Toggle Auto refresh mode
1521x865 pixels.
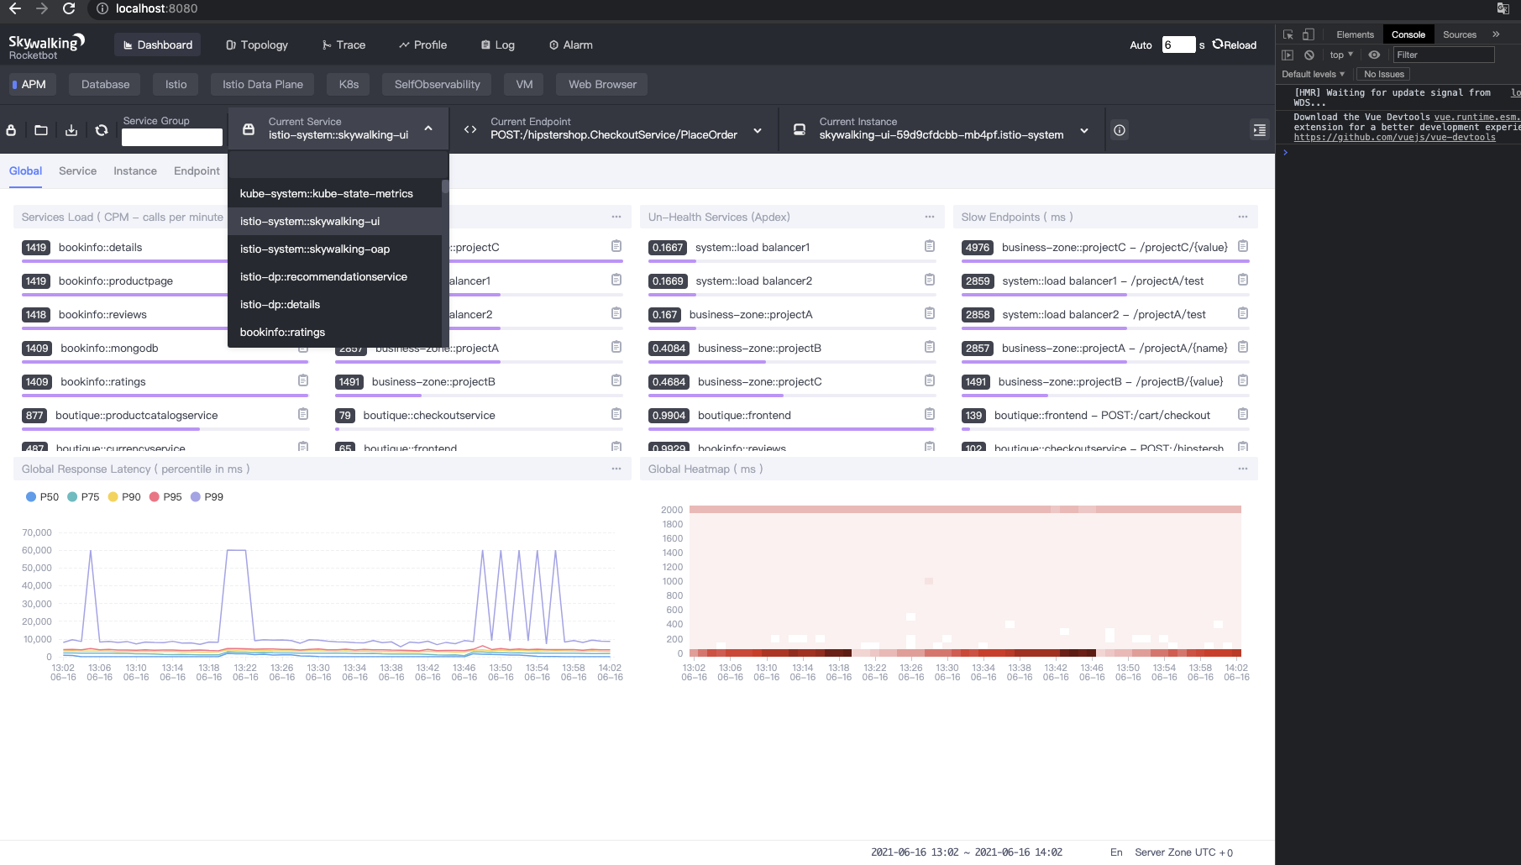[x=1141, y=45]
